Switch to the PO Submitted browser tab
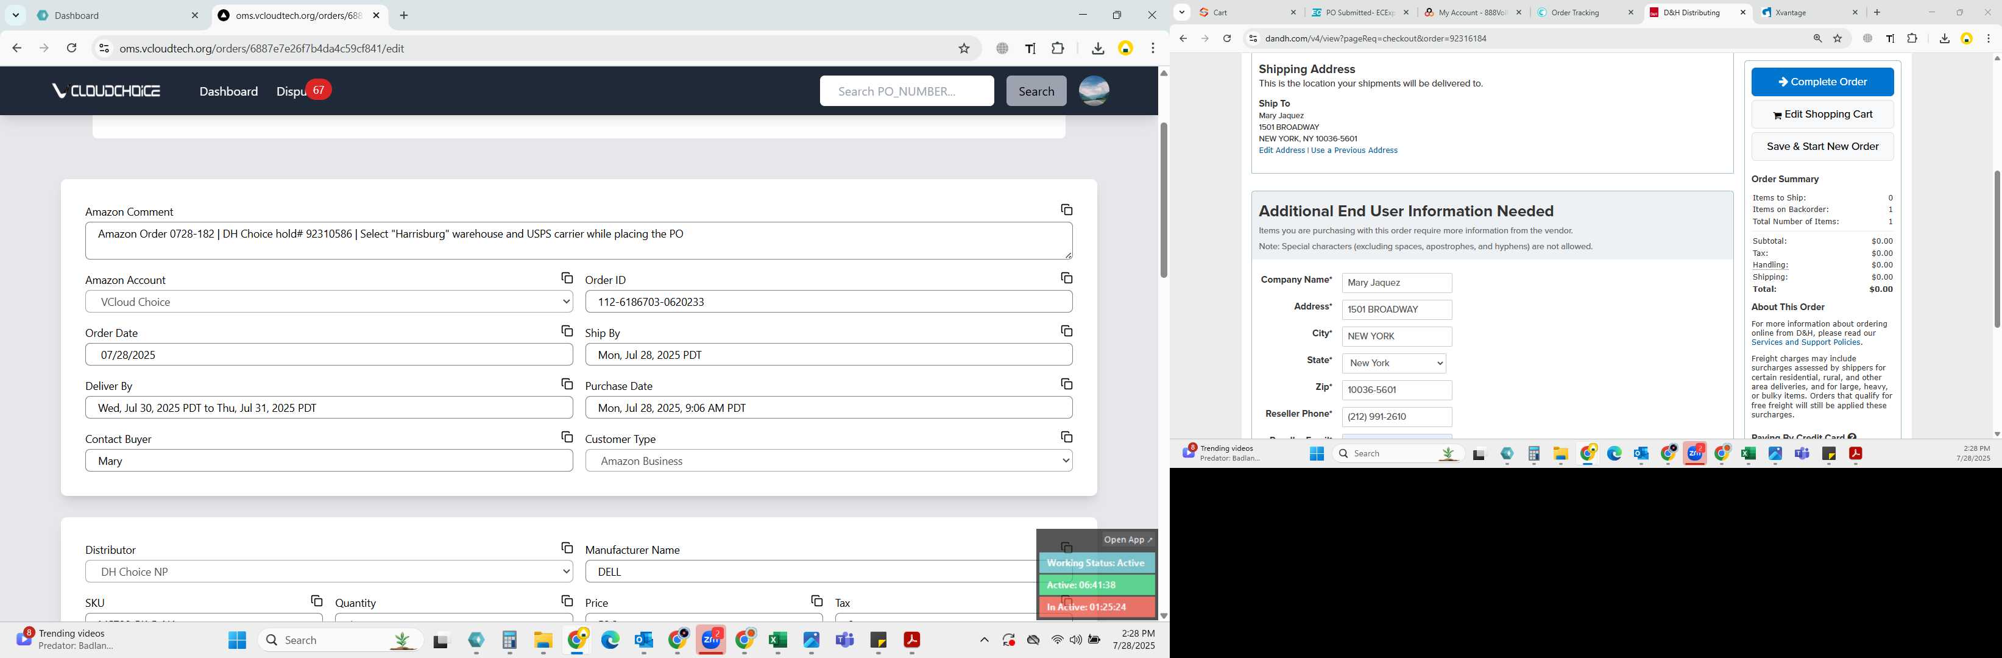This screenshot has height=658, width=2002. 1360,12
